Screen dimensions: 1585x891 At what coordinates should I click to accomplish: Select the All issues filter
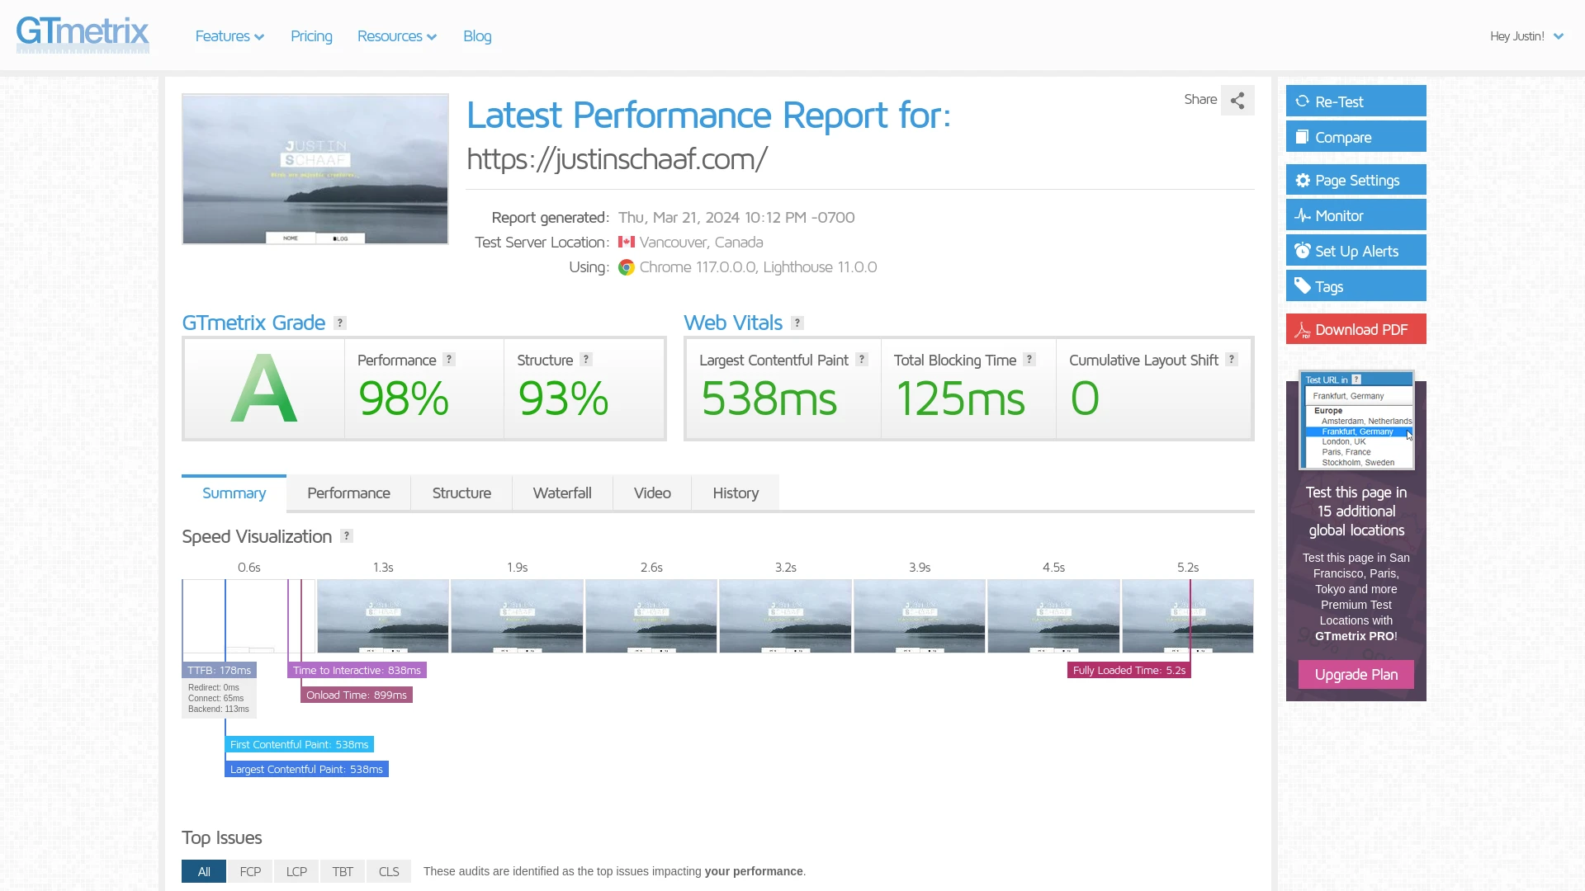coord(204,871)
